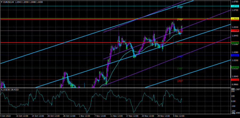Click the cyan 1.0742 price tag
The width and height of the screenshot is (240, 118).
pyautogui.click(x=235, y=6)
